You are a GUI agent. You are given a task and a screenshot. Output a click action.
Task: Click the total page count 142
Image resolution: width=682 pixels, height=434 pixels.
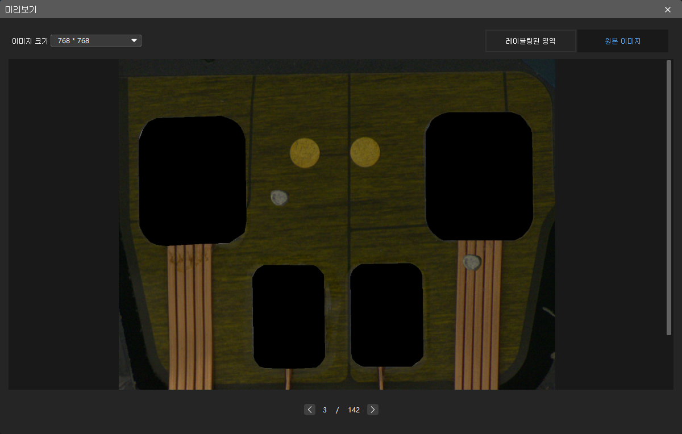coord(354,410)
